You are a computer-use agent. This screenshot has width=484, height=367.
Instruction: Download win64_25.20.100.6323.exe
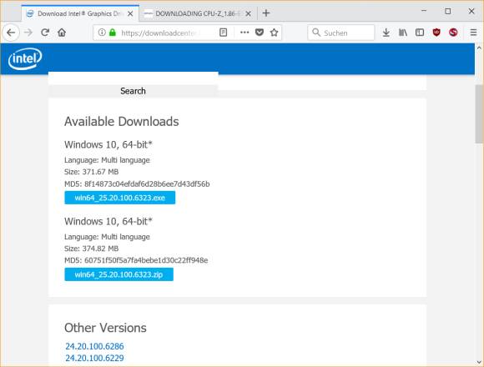[120, 198]
